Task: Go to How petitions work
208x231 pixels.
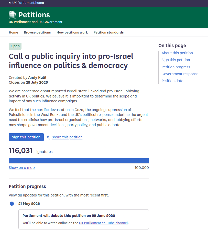Action: 72,32
